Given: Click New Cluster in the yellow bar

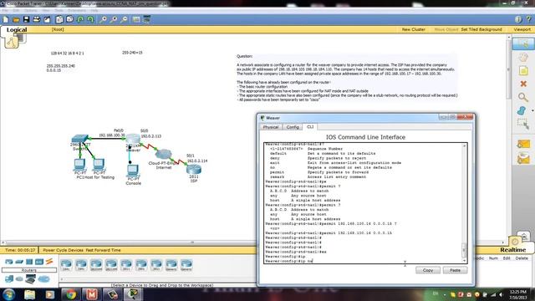Looking at the screenshot, I should click(x=413, y=30).
